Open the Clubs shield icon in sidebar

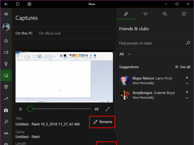point(6,87)
